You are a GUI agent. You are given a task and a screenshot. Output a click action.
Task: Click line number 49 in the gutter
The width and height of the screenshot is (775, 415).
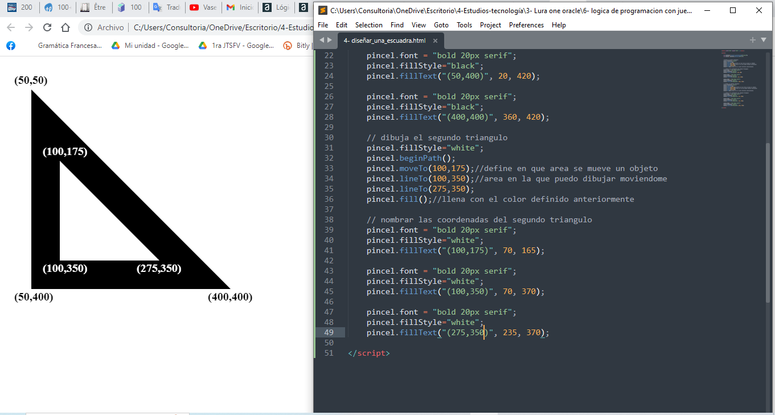point(329,332)
